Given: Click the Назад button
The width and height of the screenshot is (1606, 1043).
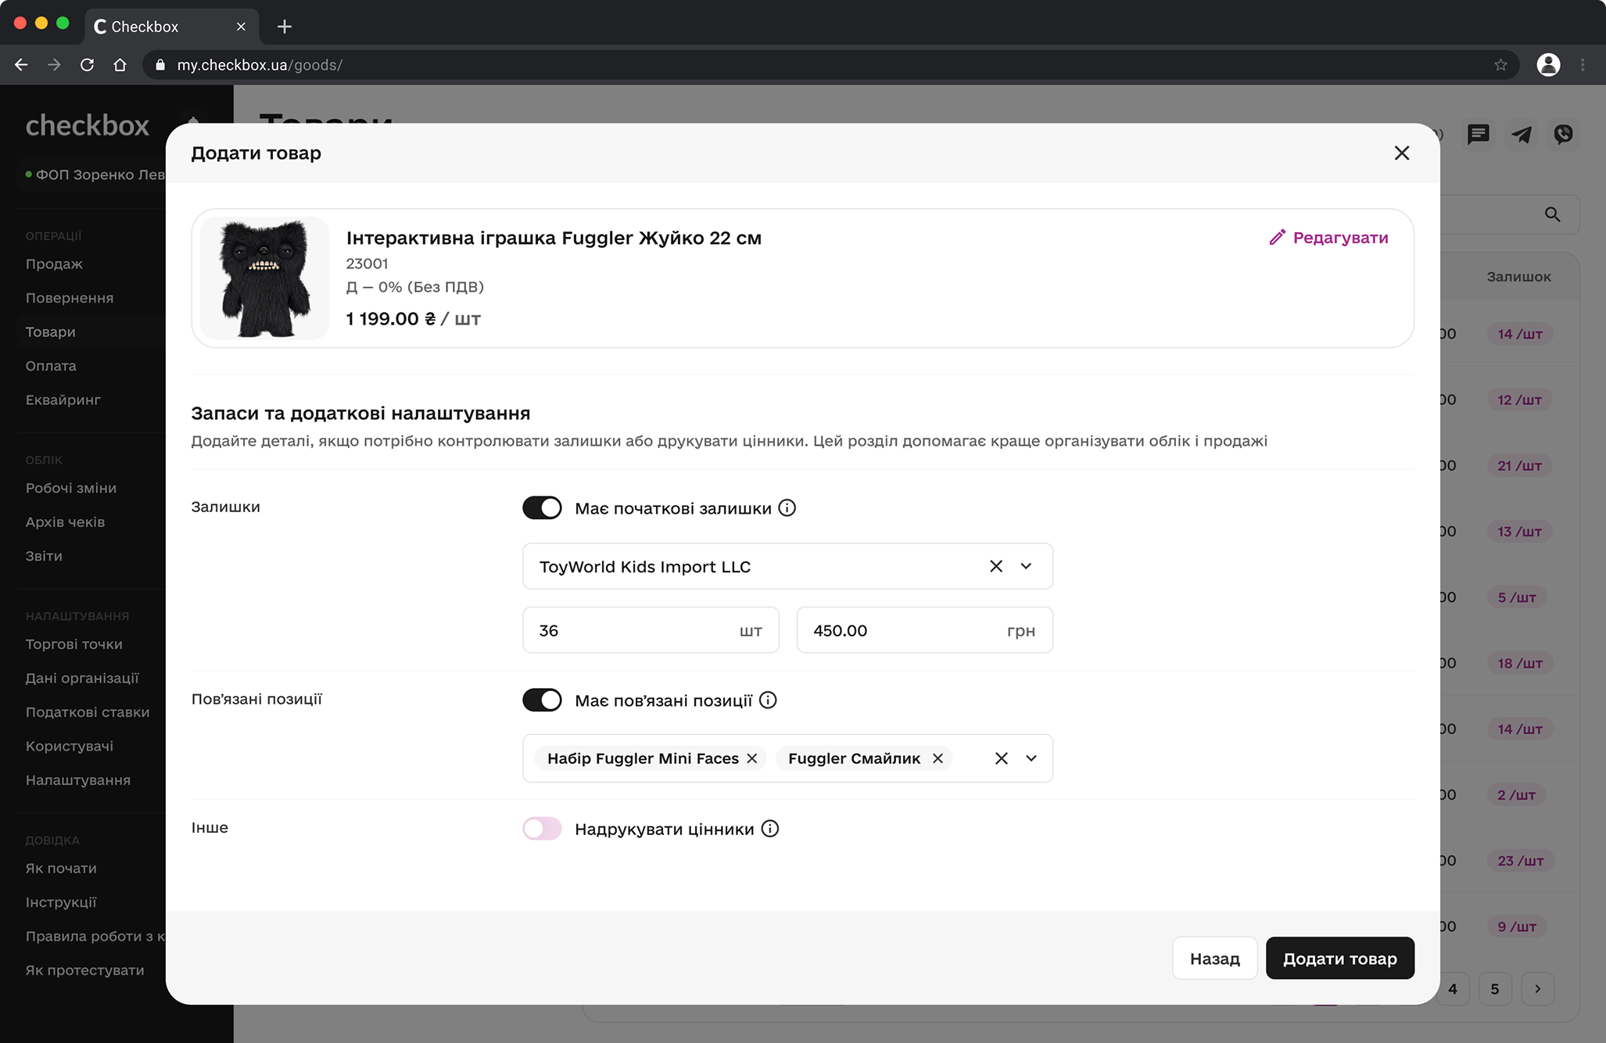Looking at the screenshot, I should click(1214, 959).
